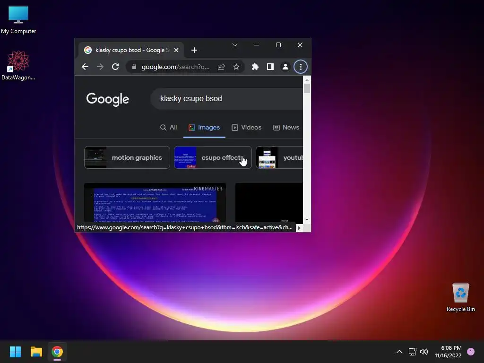The width and height of the screenshot is (484, 363).
Task: Open the tab search chevron
Action: pyautogui.click(x=235, y=45)
